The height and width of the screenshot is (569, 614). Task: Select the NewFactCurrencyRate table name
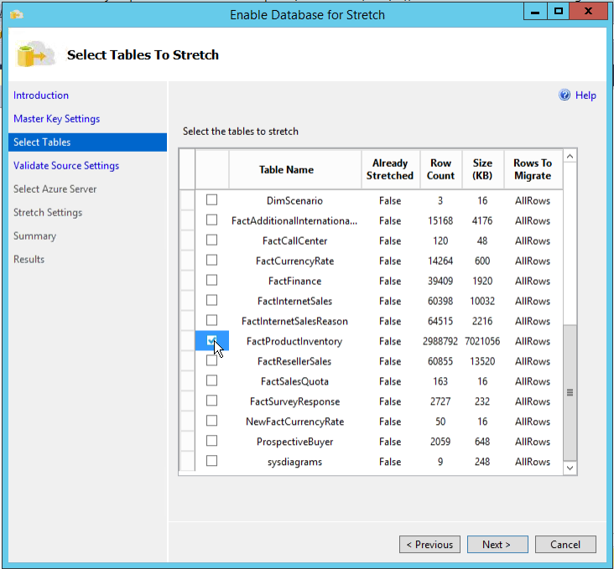(294, 422)
